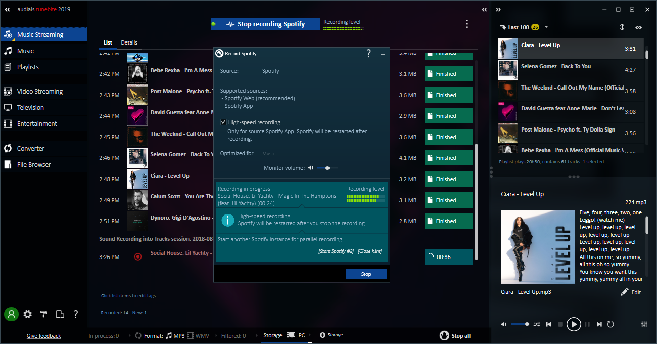Play the current track
This screenshot has width=657, height=344.
tap(574, 324)
